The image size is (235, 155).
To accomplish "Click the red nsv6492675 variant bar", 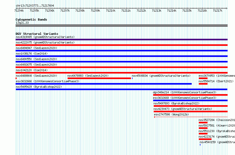I will (121, 67).
